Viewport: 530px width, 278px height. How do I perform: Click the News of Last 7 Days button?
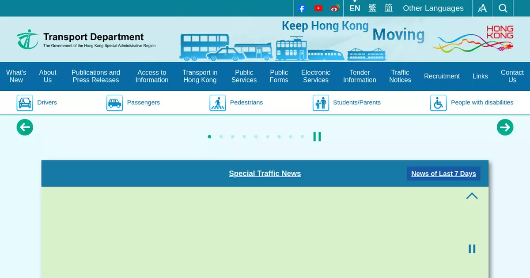[x=443, y=174]
